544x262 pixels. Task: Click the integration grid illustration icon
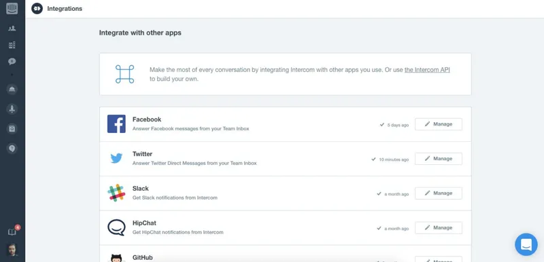tap(124, 74)
